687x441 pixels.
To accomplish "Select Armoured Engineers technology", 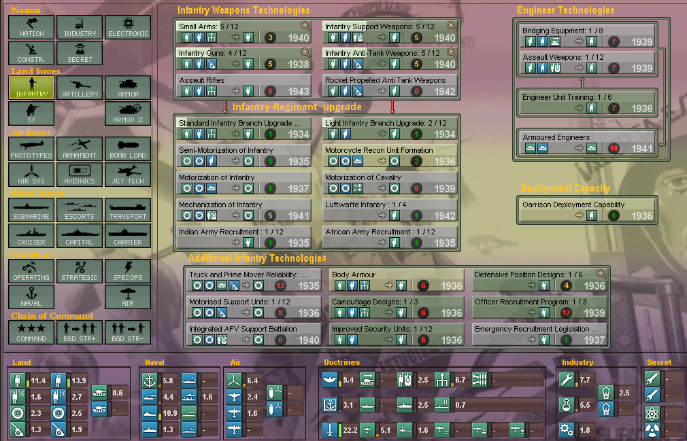I will 587,143.
